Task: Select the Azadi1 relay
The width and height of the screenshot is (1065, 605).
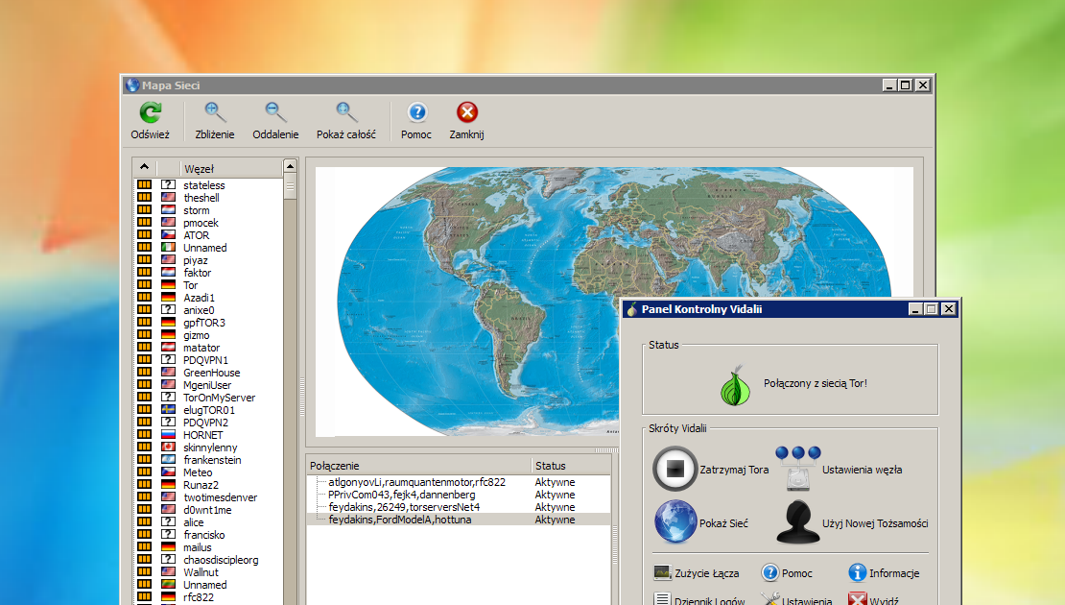Action: [199, 298]
